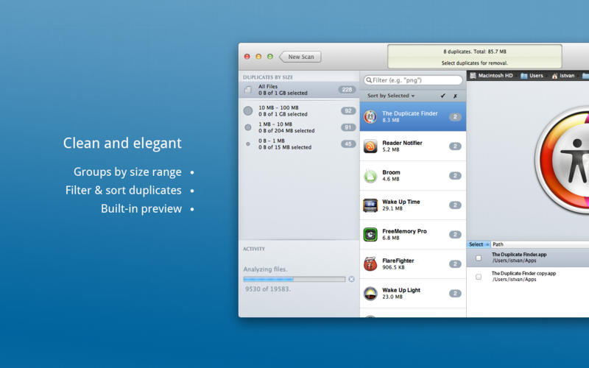589x368 pixels.
Task: Click the analyzing files progress bar
Action: (294, 279)
